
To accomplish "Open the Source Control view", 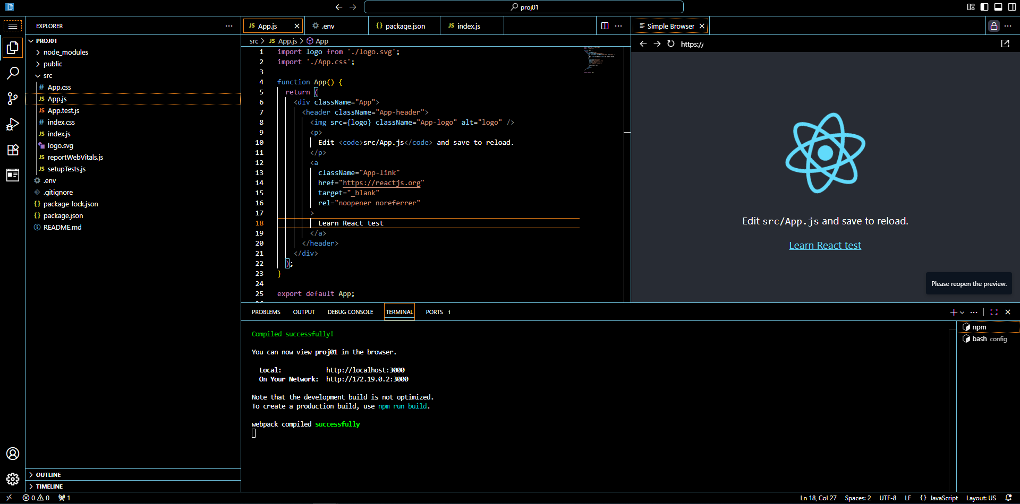I will (13, 99).
